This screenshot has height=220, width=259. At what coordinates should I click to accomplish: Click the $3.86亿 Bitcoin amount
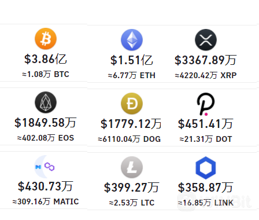point(46,59)
